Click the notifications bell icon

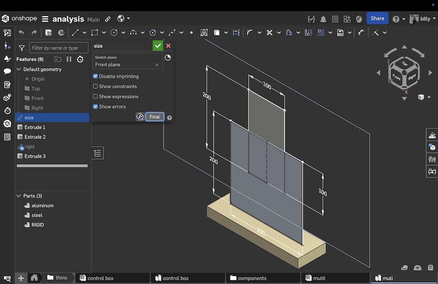323,19
